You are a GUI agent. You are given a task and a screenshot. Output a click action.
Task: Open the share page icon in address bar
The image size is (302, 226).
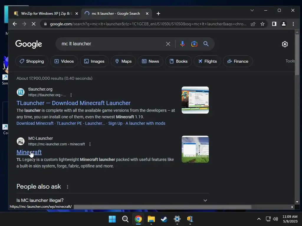point(253,24)
